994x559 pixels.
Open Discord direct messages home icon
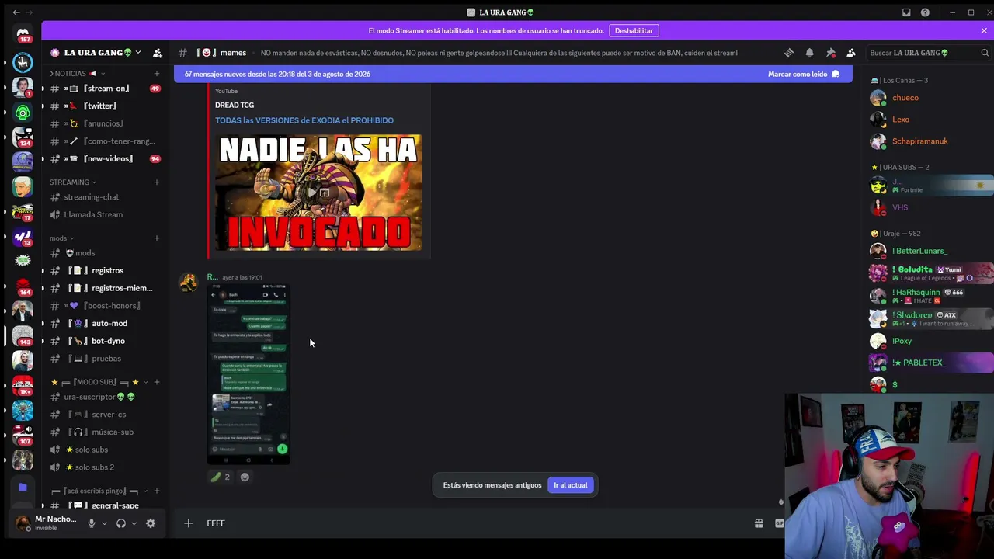click(23, 35)
